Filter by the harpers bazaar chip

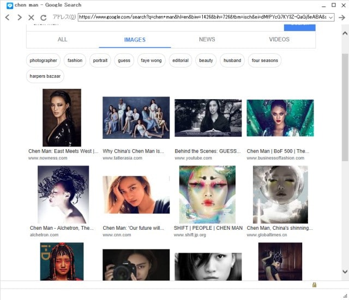(x=45, y=76)
